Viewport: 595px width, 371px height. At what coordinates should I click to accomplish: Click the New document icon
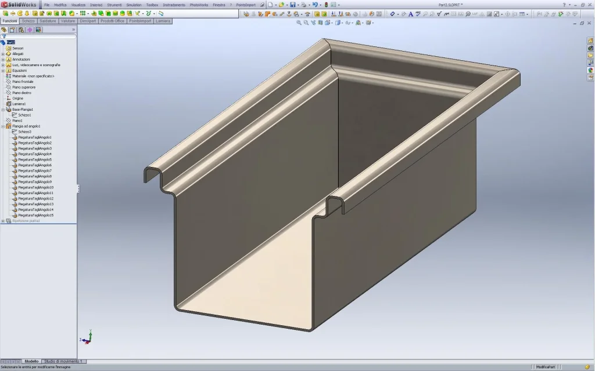coord(270,5)
